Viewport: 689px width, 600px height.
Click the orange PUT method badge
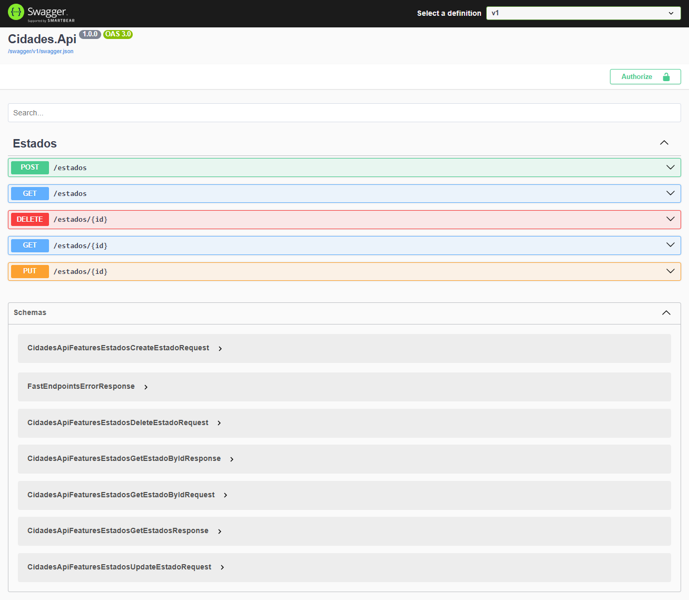(x=29, y=271)
